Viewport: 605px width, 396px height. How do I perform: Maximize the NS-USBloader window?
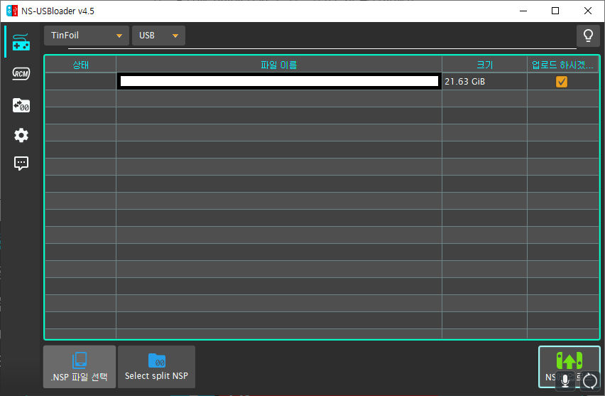pos(555,11)
